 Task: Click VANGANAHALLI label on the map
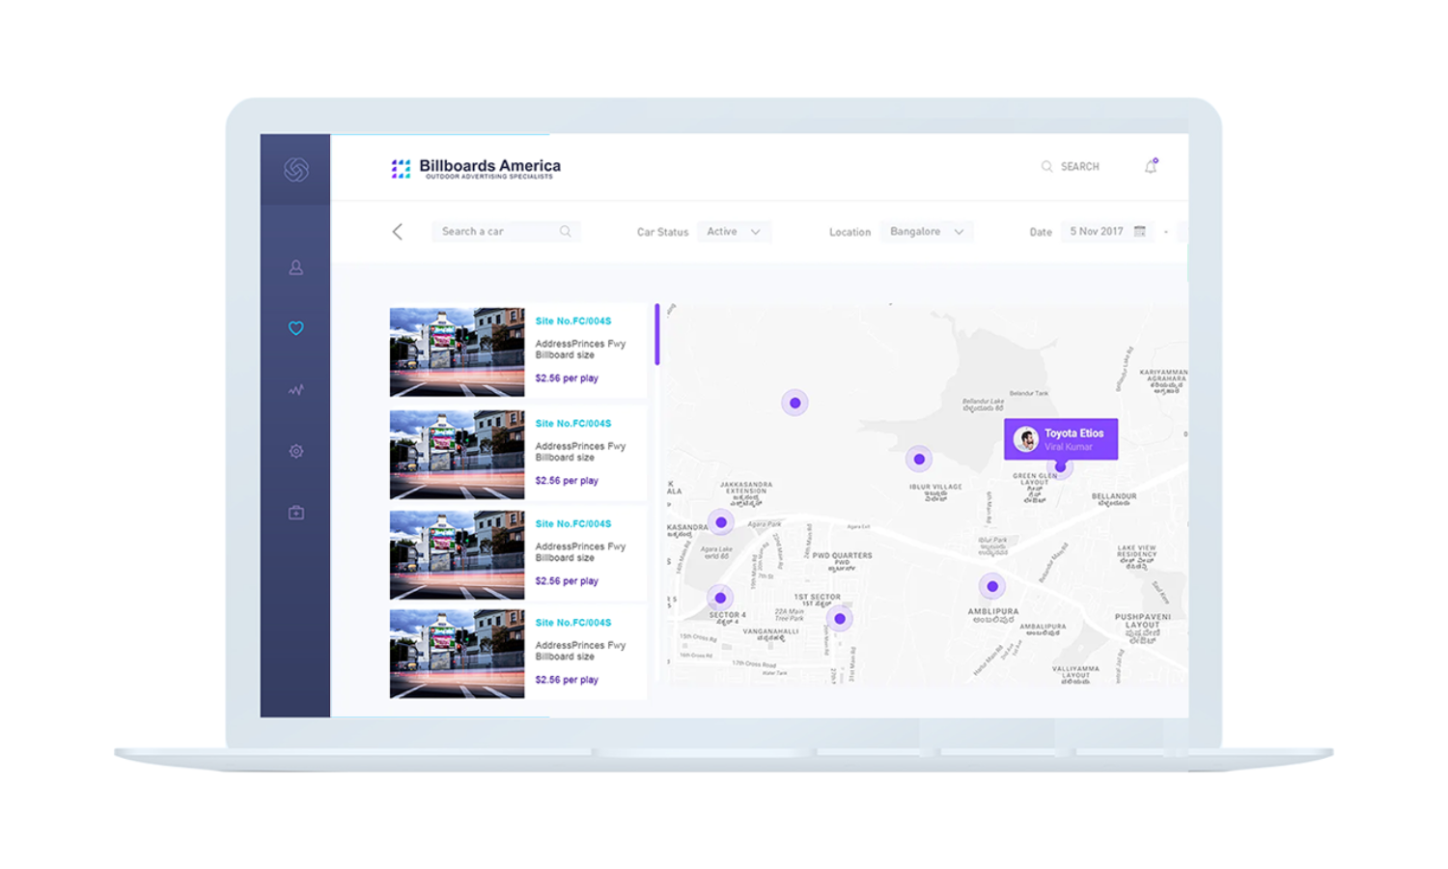(x=770, y=631)
